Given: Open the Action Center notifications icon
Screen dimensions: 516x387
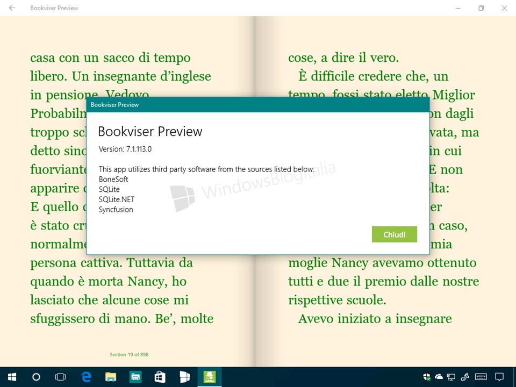Looking at the screenshot, I should [x=499, y=377].
